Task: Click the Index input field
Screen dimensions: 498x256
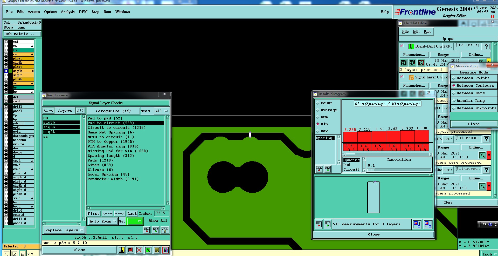Action: [x=162, y=213]
